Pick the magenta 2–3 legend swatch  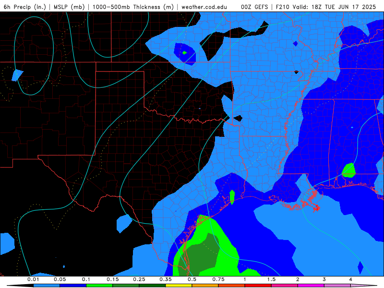(x=311, y=286)
